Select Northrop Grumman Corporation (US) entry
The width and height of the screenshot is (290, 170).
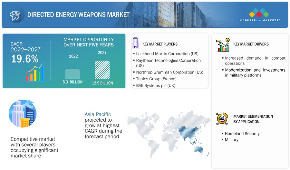(x=169, y=72)
